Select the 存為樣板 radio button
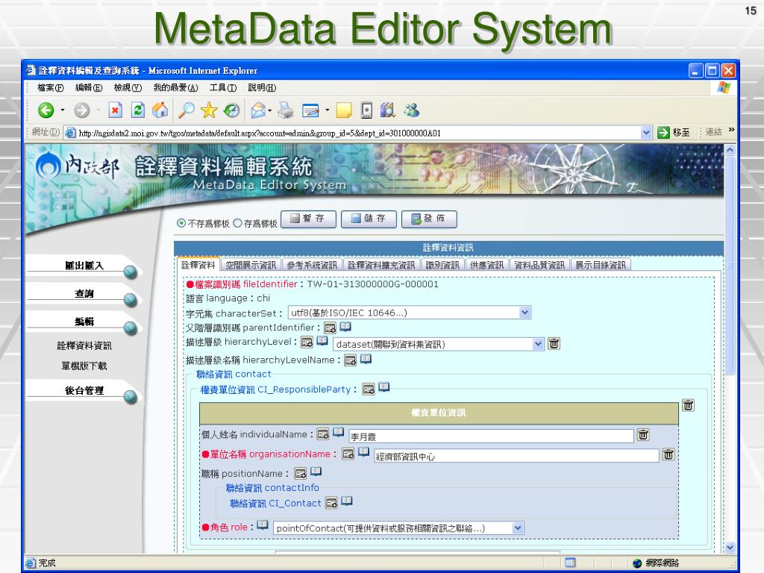The image size is (764, 573). pos(237,223)
